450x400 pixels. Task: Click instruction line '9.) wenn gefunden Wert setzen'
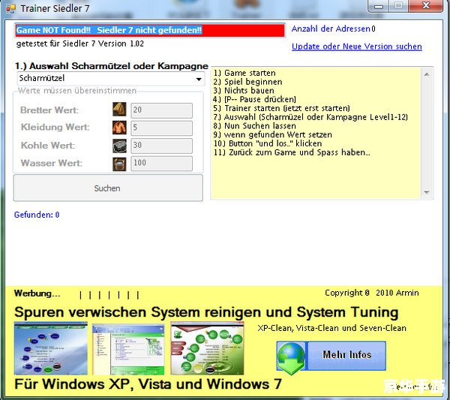[273, 134]
